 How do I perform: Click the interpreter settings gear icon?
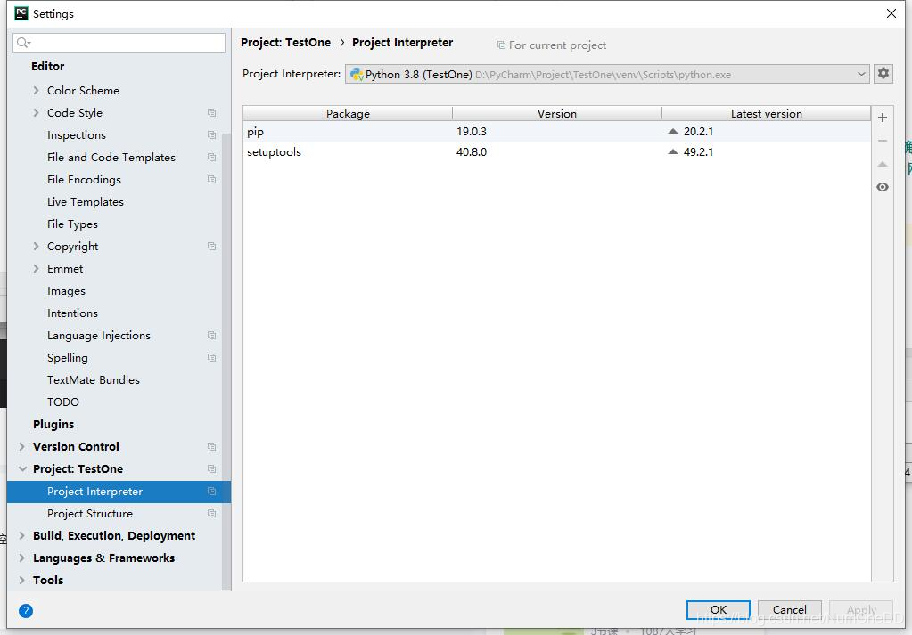pos(883,74)
